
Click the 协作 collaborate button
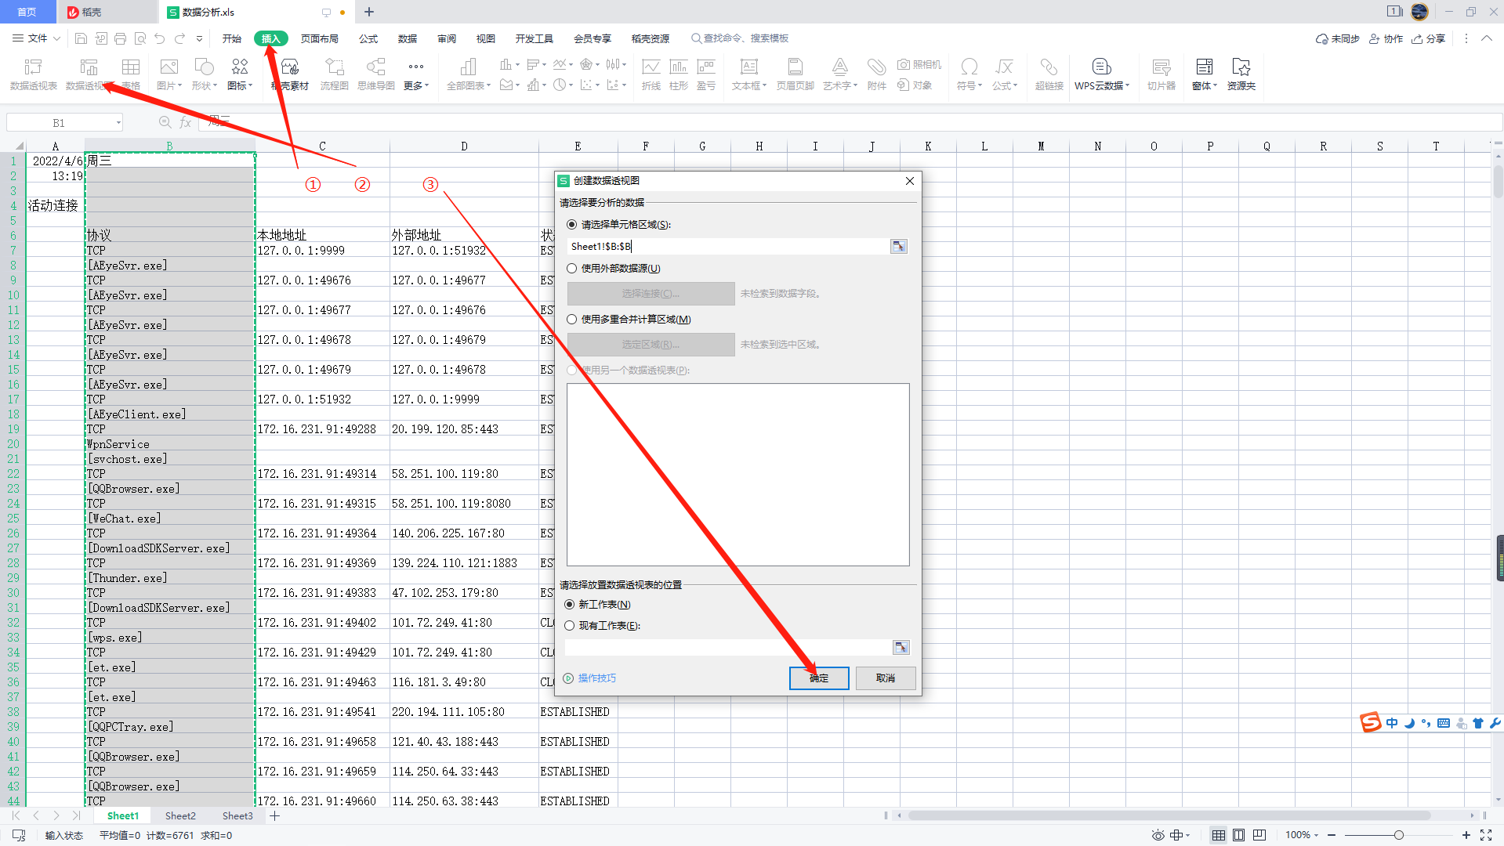click(x=1386, y=38)
